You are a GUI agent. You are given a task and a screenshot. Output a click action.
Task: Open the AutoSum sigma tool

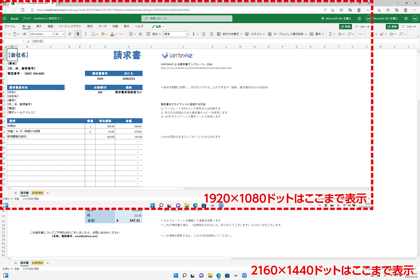point(330,34)
